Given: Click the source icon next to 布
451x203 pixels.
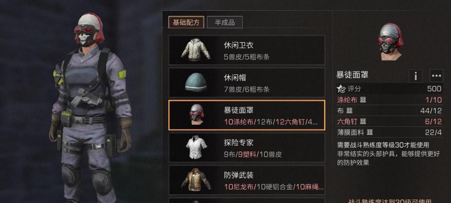Looking at the screenshot, I should click(x=349, y=111).
